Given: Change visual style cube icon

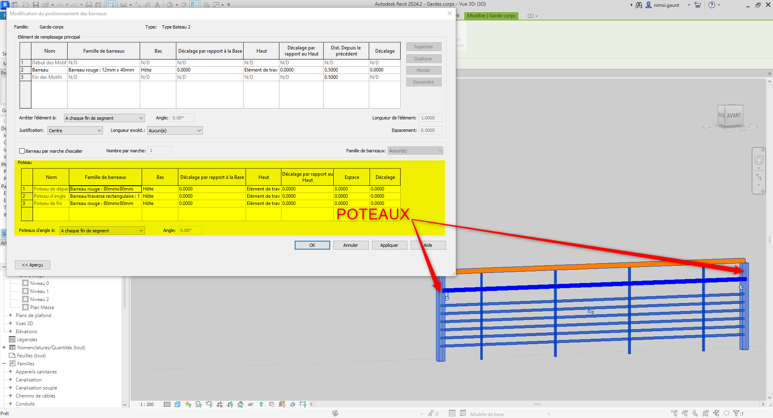Looking at the screenshot, I should (178, 404).
